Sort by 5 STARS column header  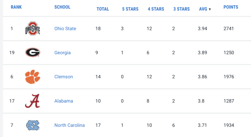point(130,9)
